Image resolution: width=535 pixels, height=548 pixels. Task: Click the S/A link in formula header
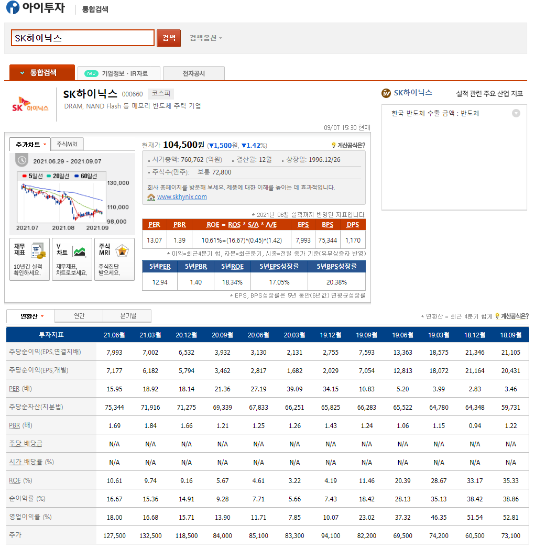253,225
